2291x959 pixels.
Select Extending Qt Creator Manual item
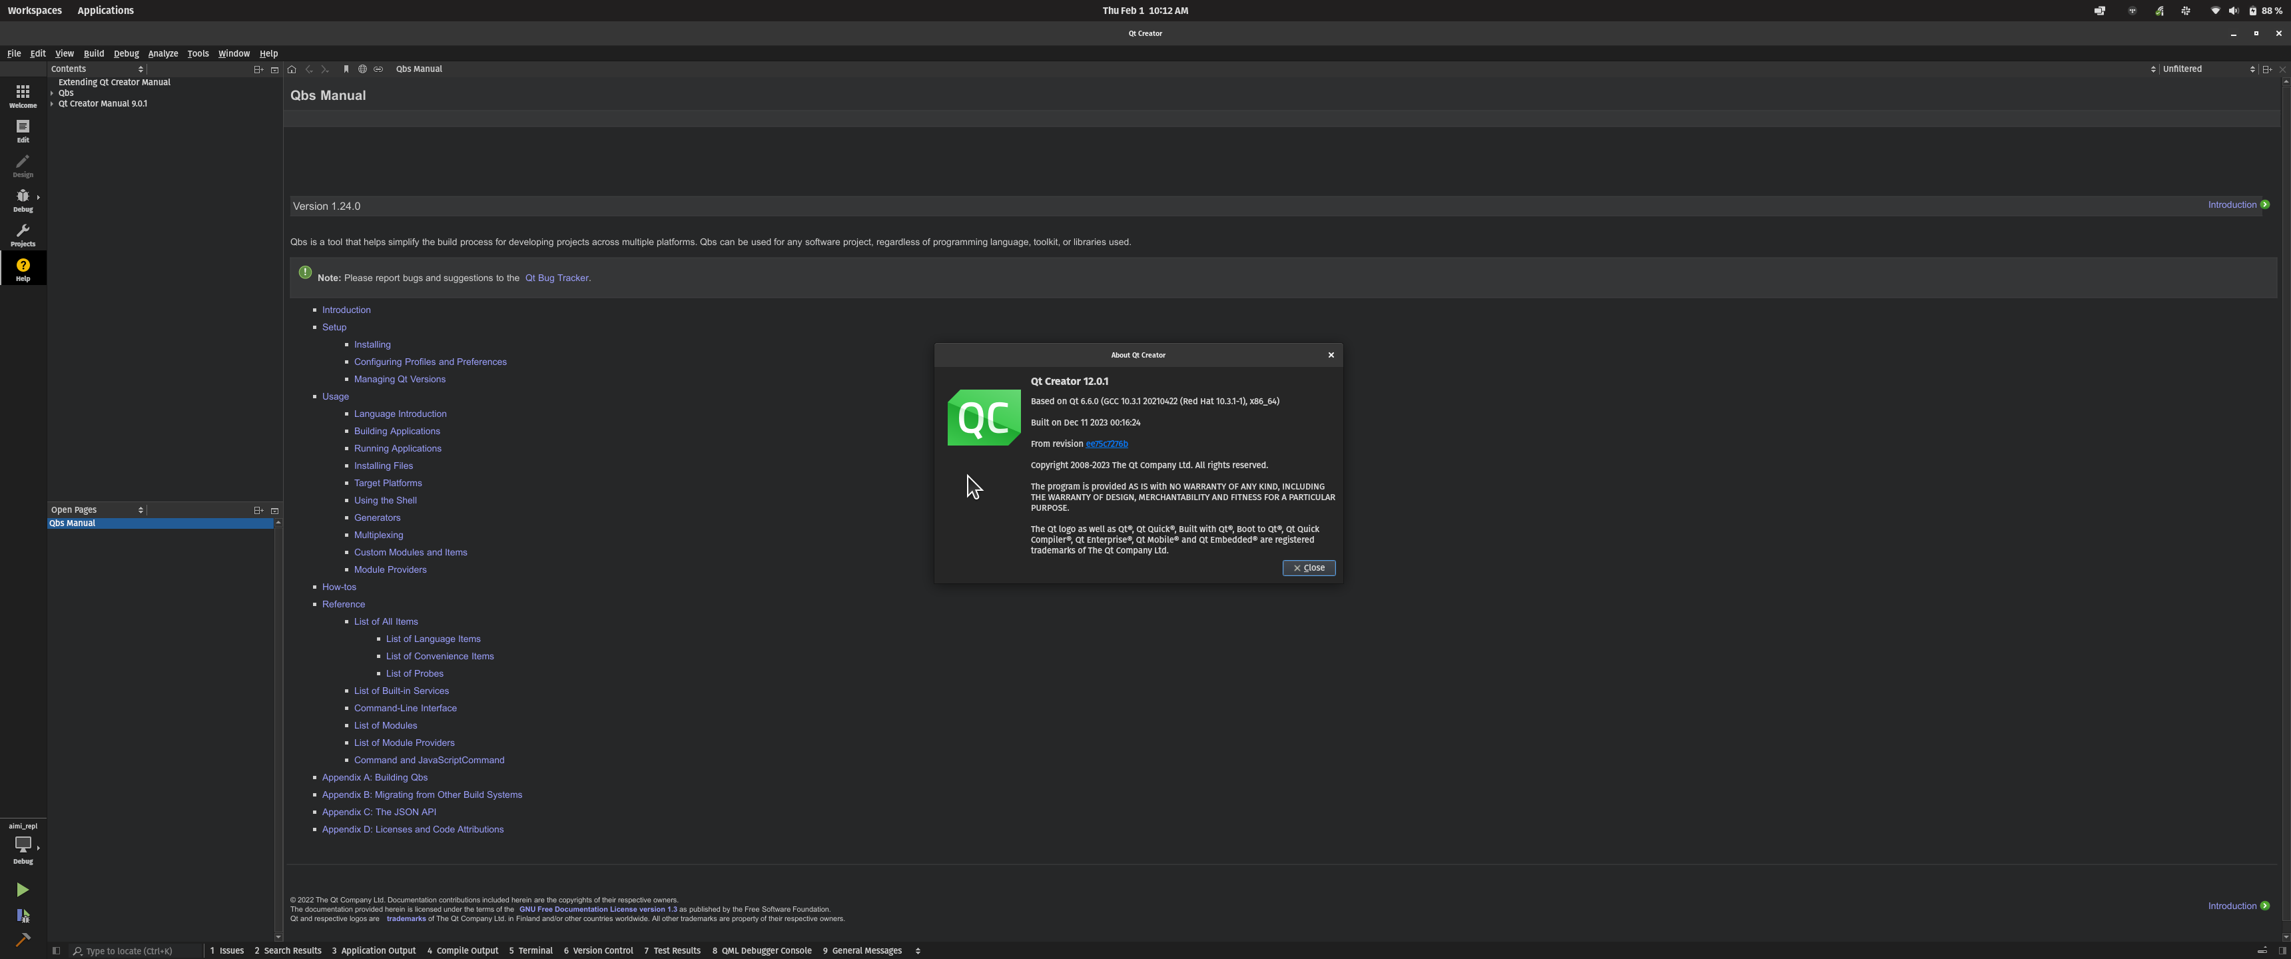(x=114, y=82)
